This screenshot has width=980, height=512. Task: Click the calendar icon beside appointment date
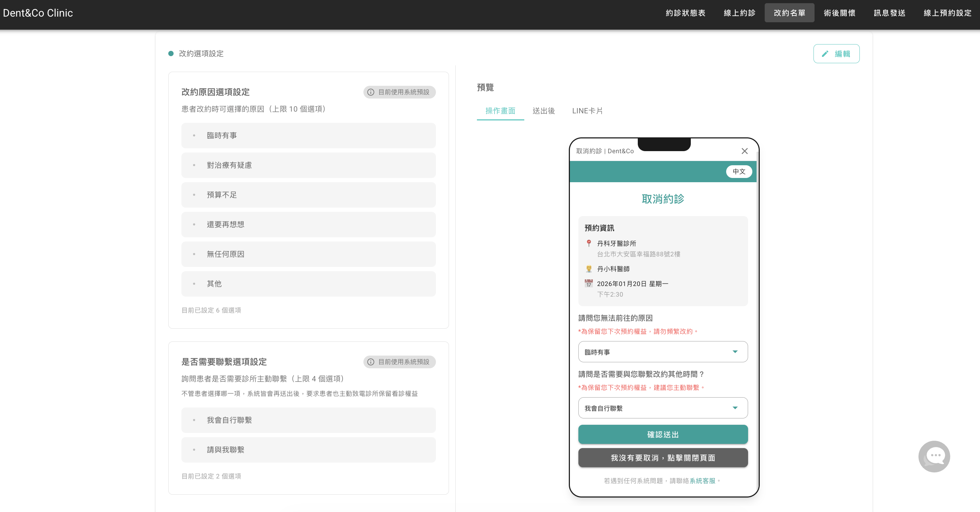pos(589,283)
